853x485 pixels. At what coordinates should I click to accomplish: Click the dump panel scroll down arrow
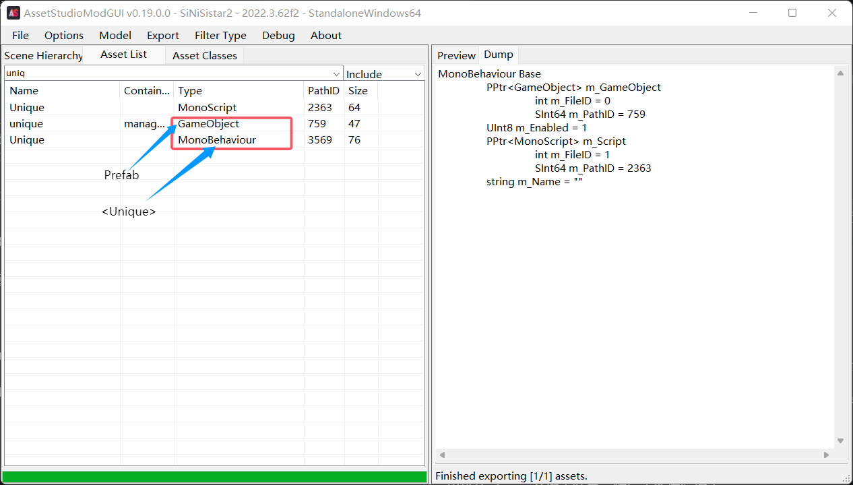coord(840,441)
